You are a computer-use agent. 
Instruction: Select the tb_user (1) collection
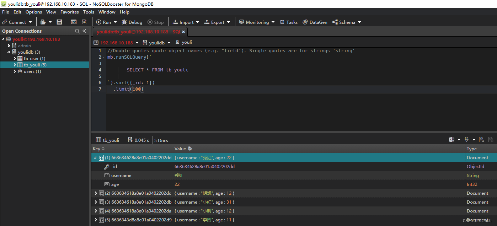[34, 58]
